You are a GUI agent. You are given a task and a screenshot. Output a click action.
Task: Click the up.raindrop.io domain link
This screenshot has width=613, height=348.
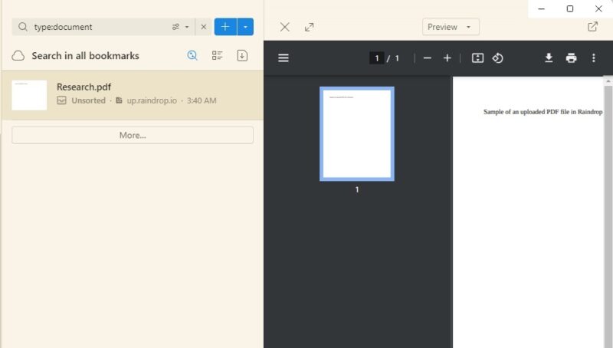(x=152, y=100)
